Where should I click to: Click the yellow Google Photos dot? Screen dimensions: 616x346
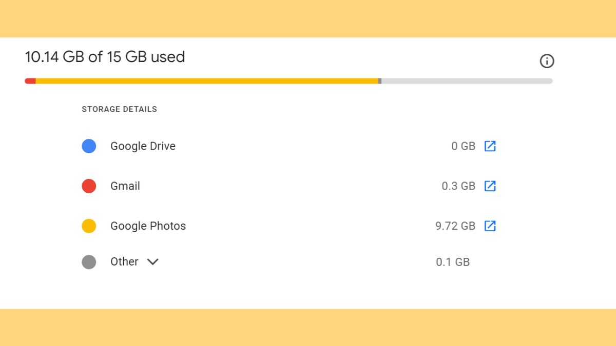(x=89, y=226)
